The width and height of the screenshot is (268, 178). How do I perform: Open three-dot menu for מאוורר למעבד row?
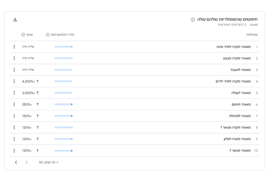click(x=14, y=70)
